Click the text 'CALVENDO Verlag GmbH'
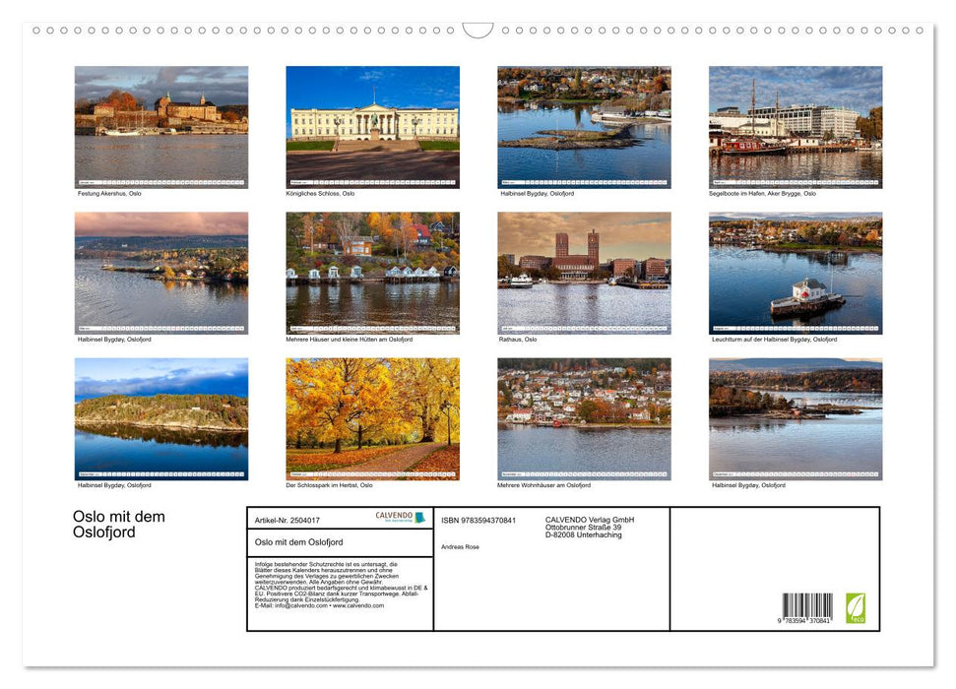The height and width of the screenshot is (689, 956). pyautogui.click(x=590, y=520)
